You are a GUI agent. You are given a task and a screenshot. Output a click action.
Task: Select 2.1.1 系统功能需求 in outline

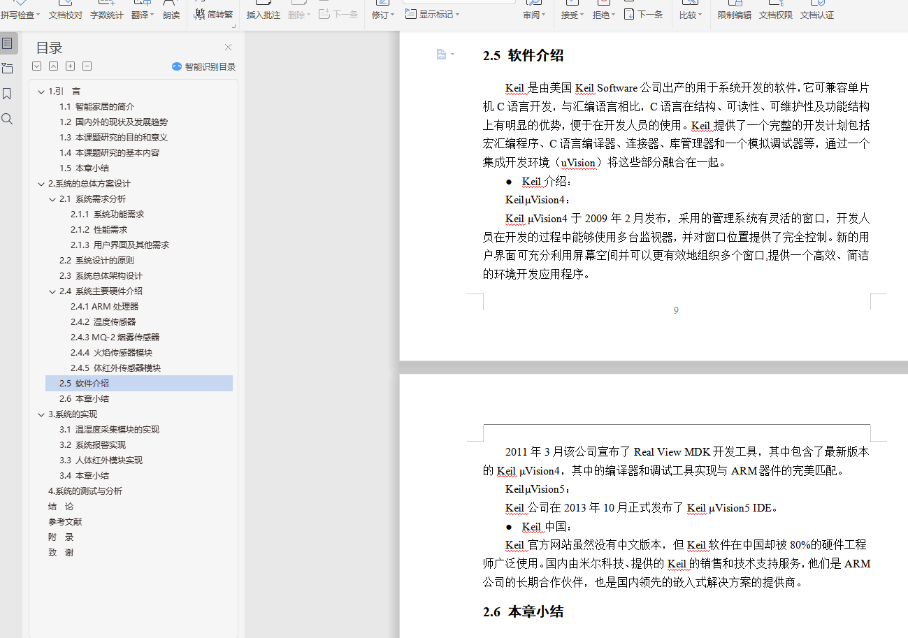coord(107,215)
